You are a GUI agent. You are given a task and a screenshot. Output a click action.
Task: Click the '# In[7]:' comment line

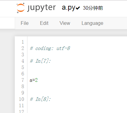pos(40,61)
